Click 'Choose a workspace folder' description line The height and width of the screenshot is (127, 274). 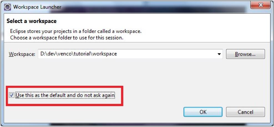(x=67, y=37)
